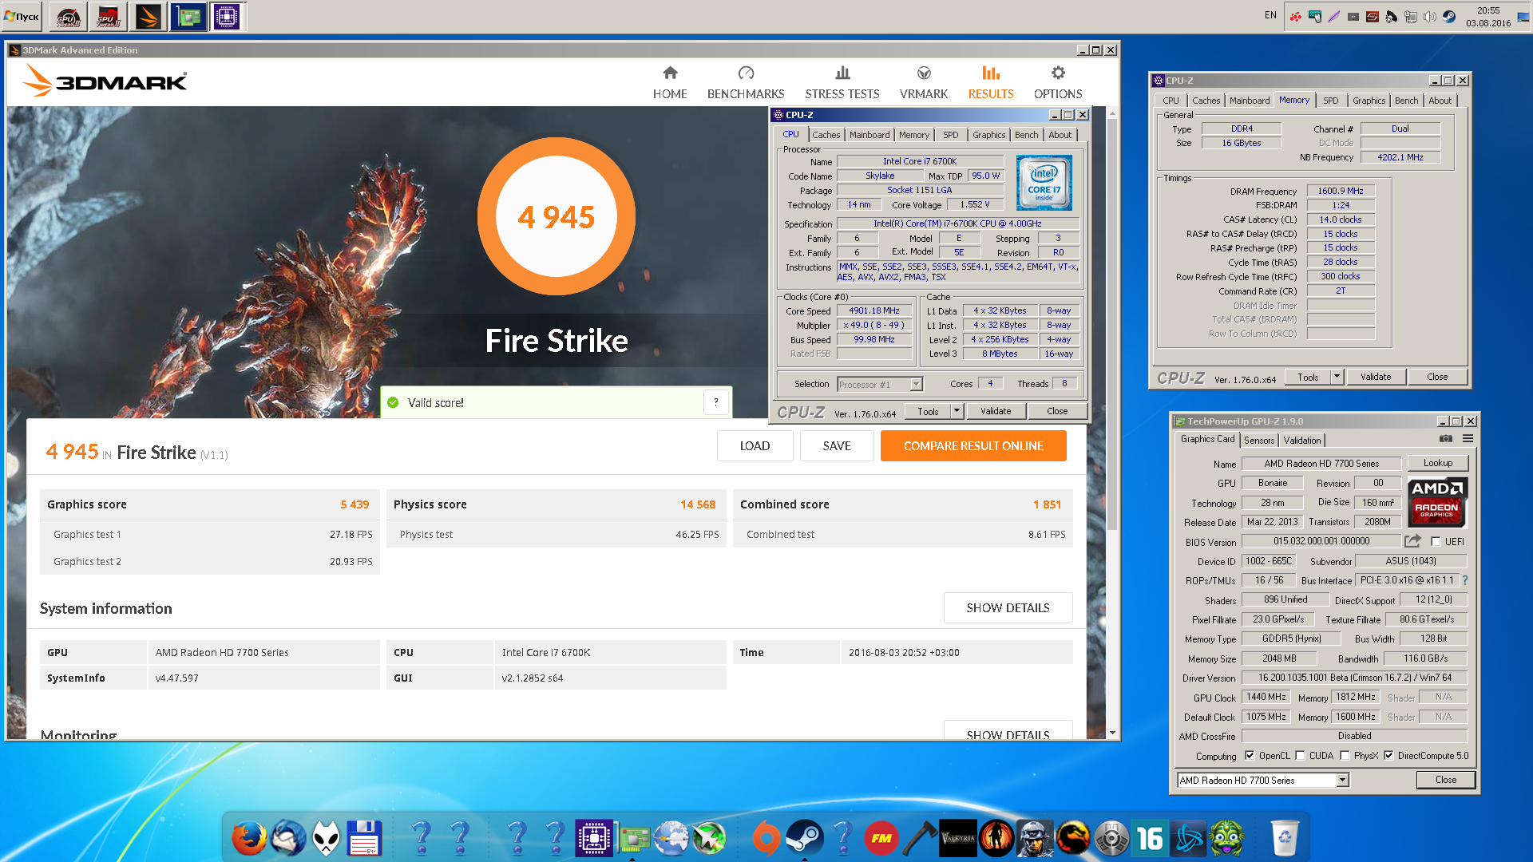Viewport: 1533px width, 862px height.
Task: Launch Thunderbird from the dock
Action: click(x=287, y=838)
